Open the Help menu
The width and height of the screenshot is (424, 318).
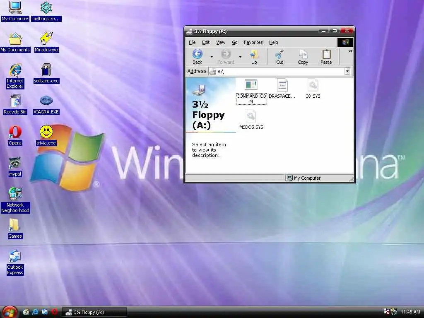pyautogui.click(x=273, y=43)
